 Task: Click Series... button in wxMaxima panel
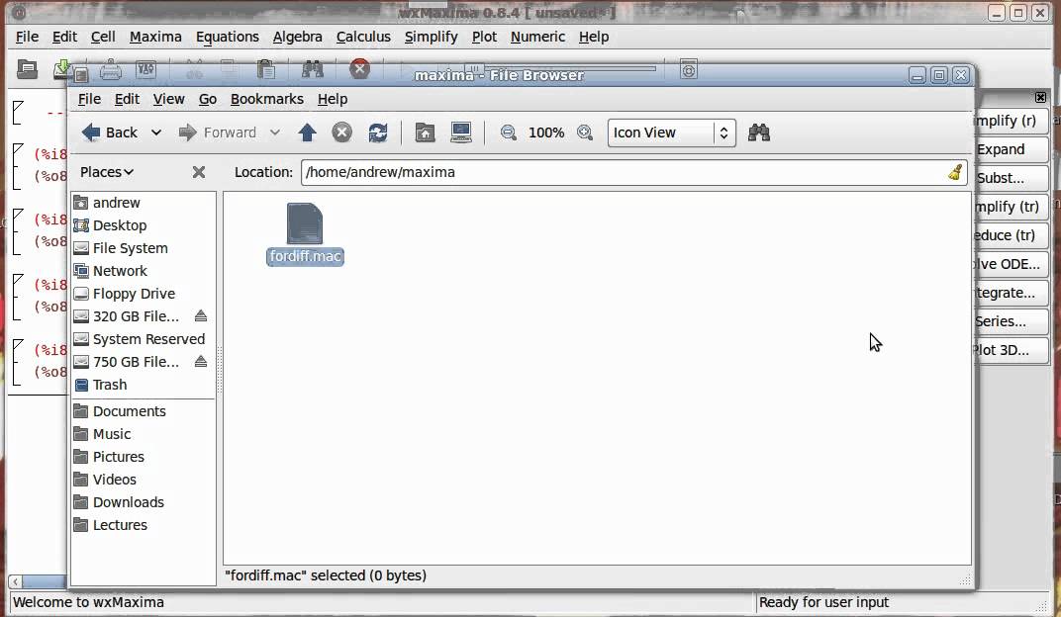coord(1011,321)
